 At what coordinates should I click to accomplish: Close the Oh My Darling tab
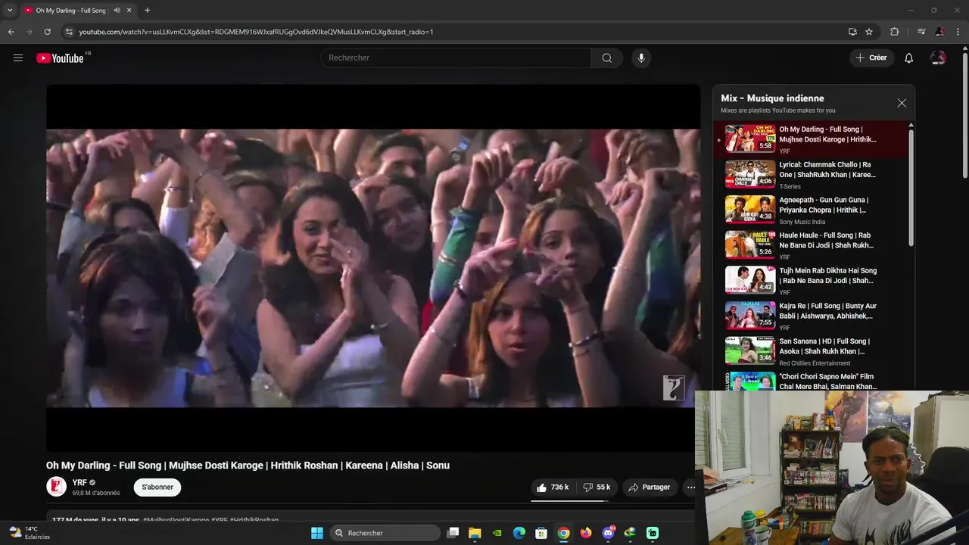coord(129,11)
